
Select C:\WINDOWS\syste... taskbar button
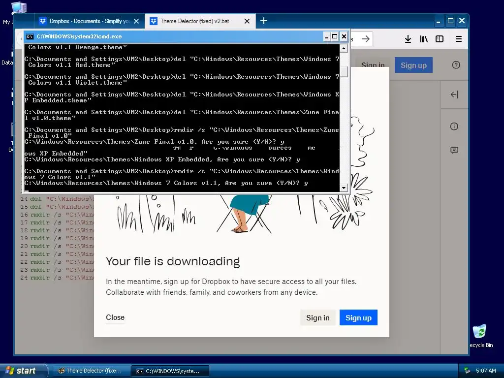tap(170, 371)
